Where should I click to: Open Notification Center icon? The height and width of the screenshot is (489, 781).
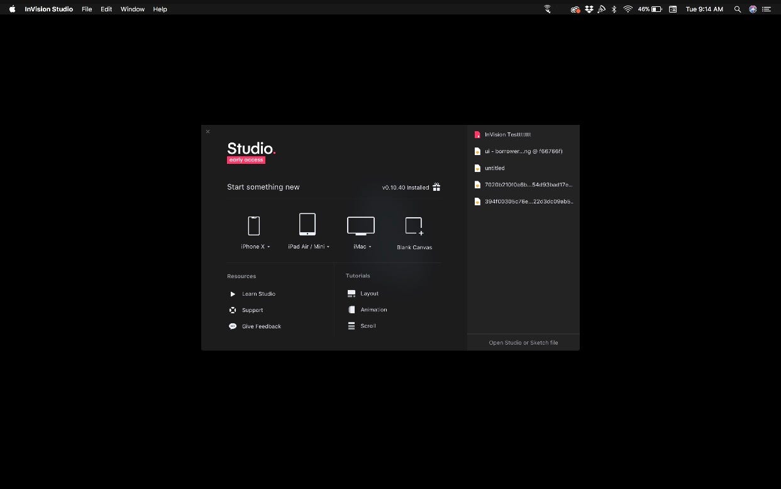click(x=767, y=9)
